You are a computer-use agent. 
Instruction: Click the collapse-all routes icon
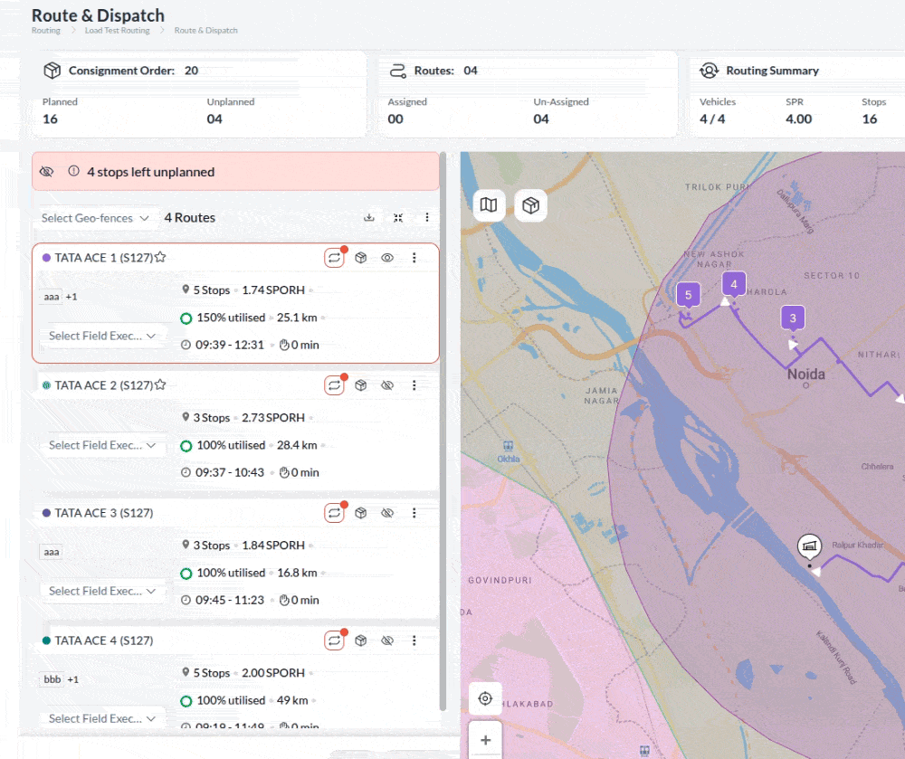398,217
